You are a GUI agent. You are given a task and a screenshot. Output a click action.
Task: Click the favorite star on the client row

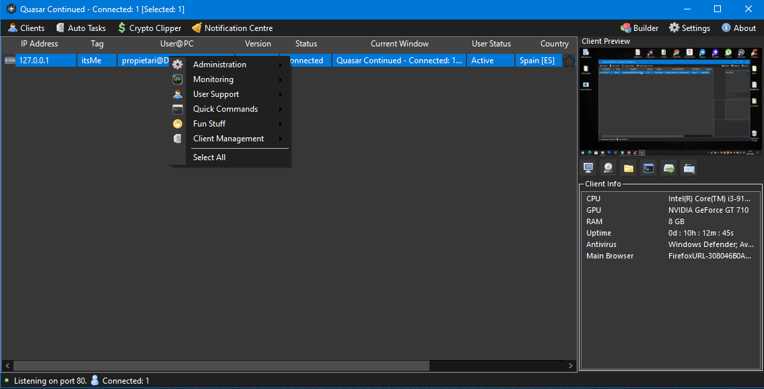click(x=569, y=61)
